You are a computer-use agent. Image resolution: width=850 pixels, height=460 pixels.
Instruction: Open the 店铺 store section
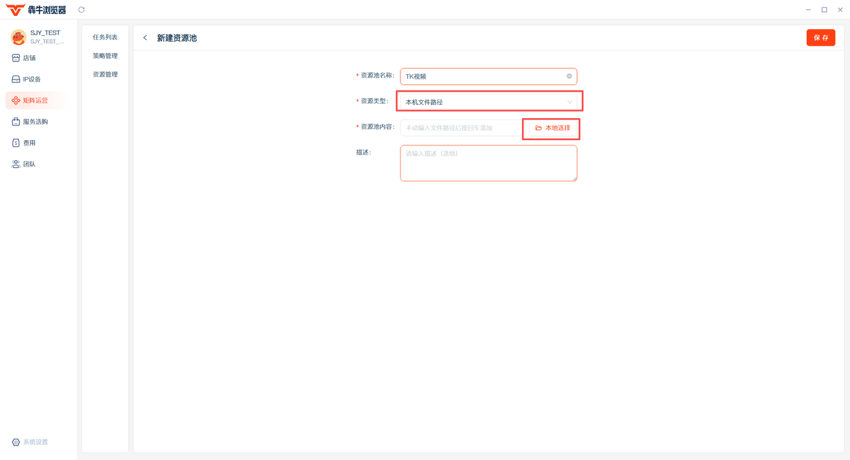[x=29, y=58]
